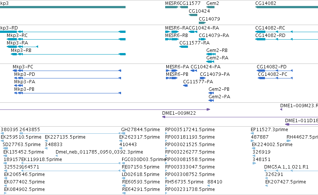Click the DMG5A.1_1.021.R1 feature label
The width and height of the screenshot is (318, 195).
[286, 167]
